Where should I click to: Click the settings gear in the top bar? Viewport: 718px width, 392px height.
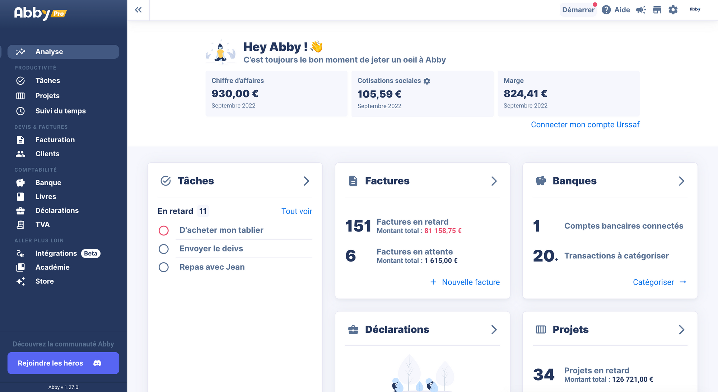[x=673, y=10]
